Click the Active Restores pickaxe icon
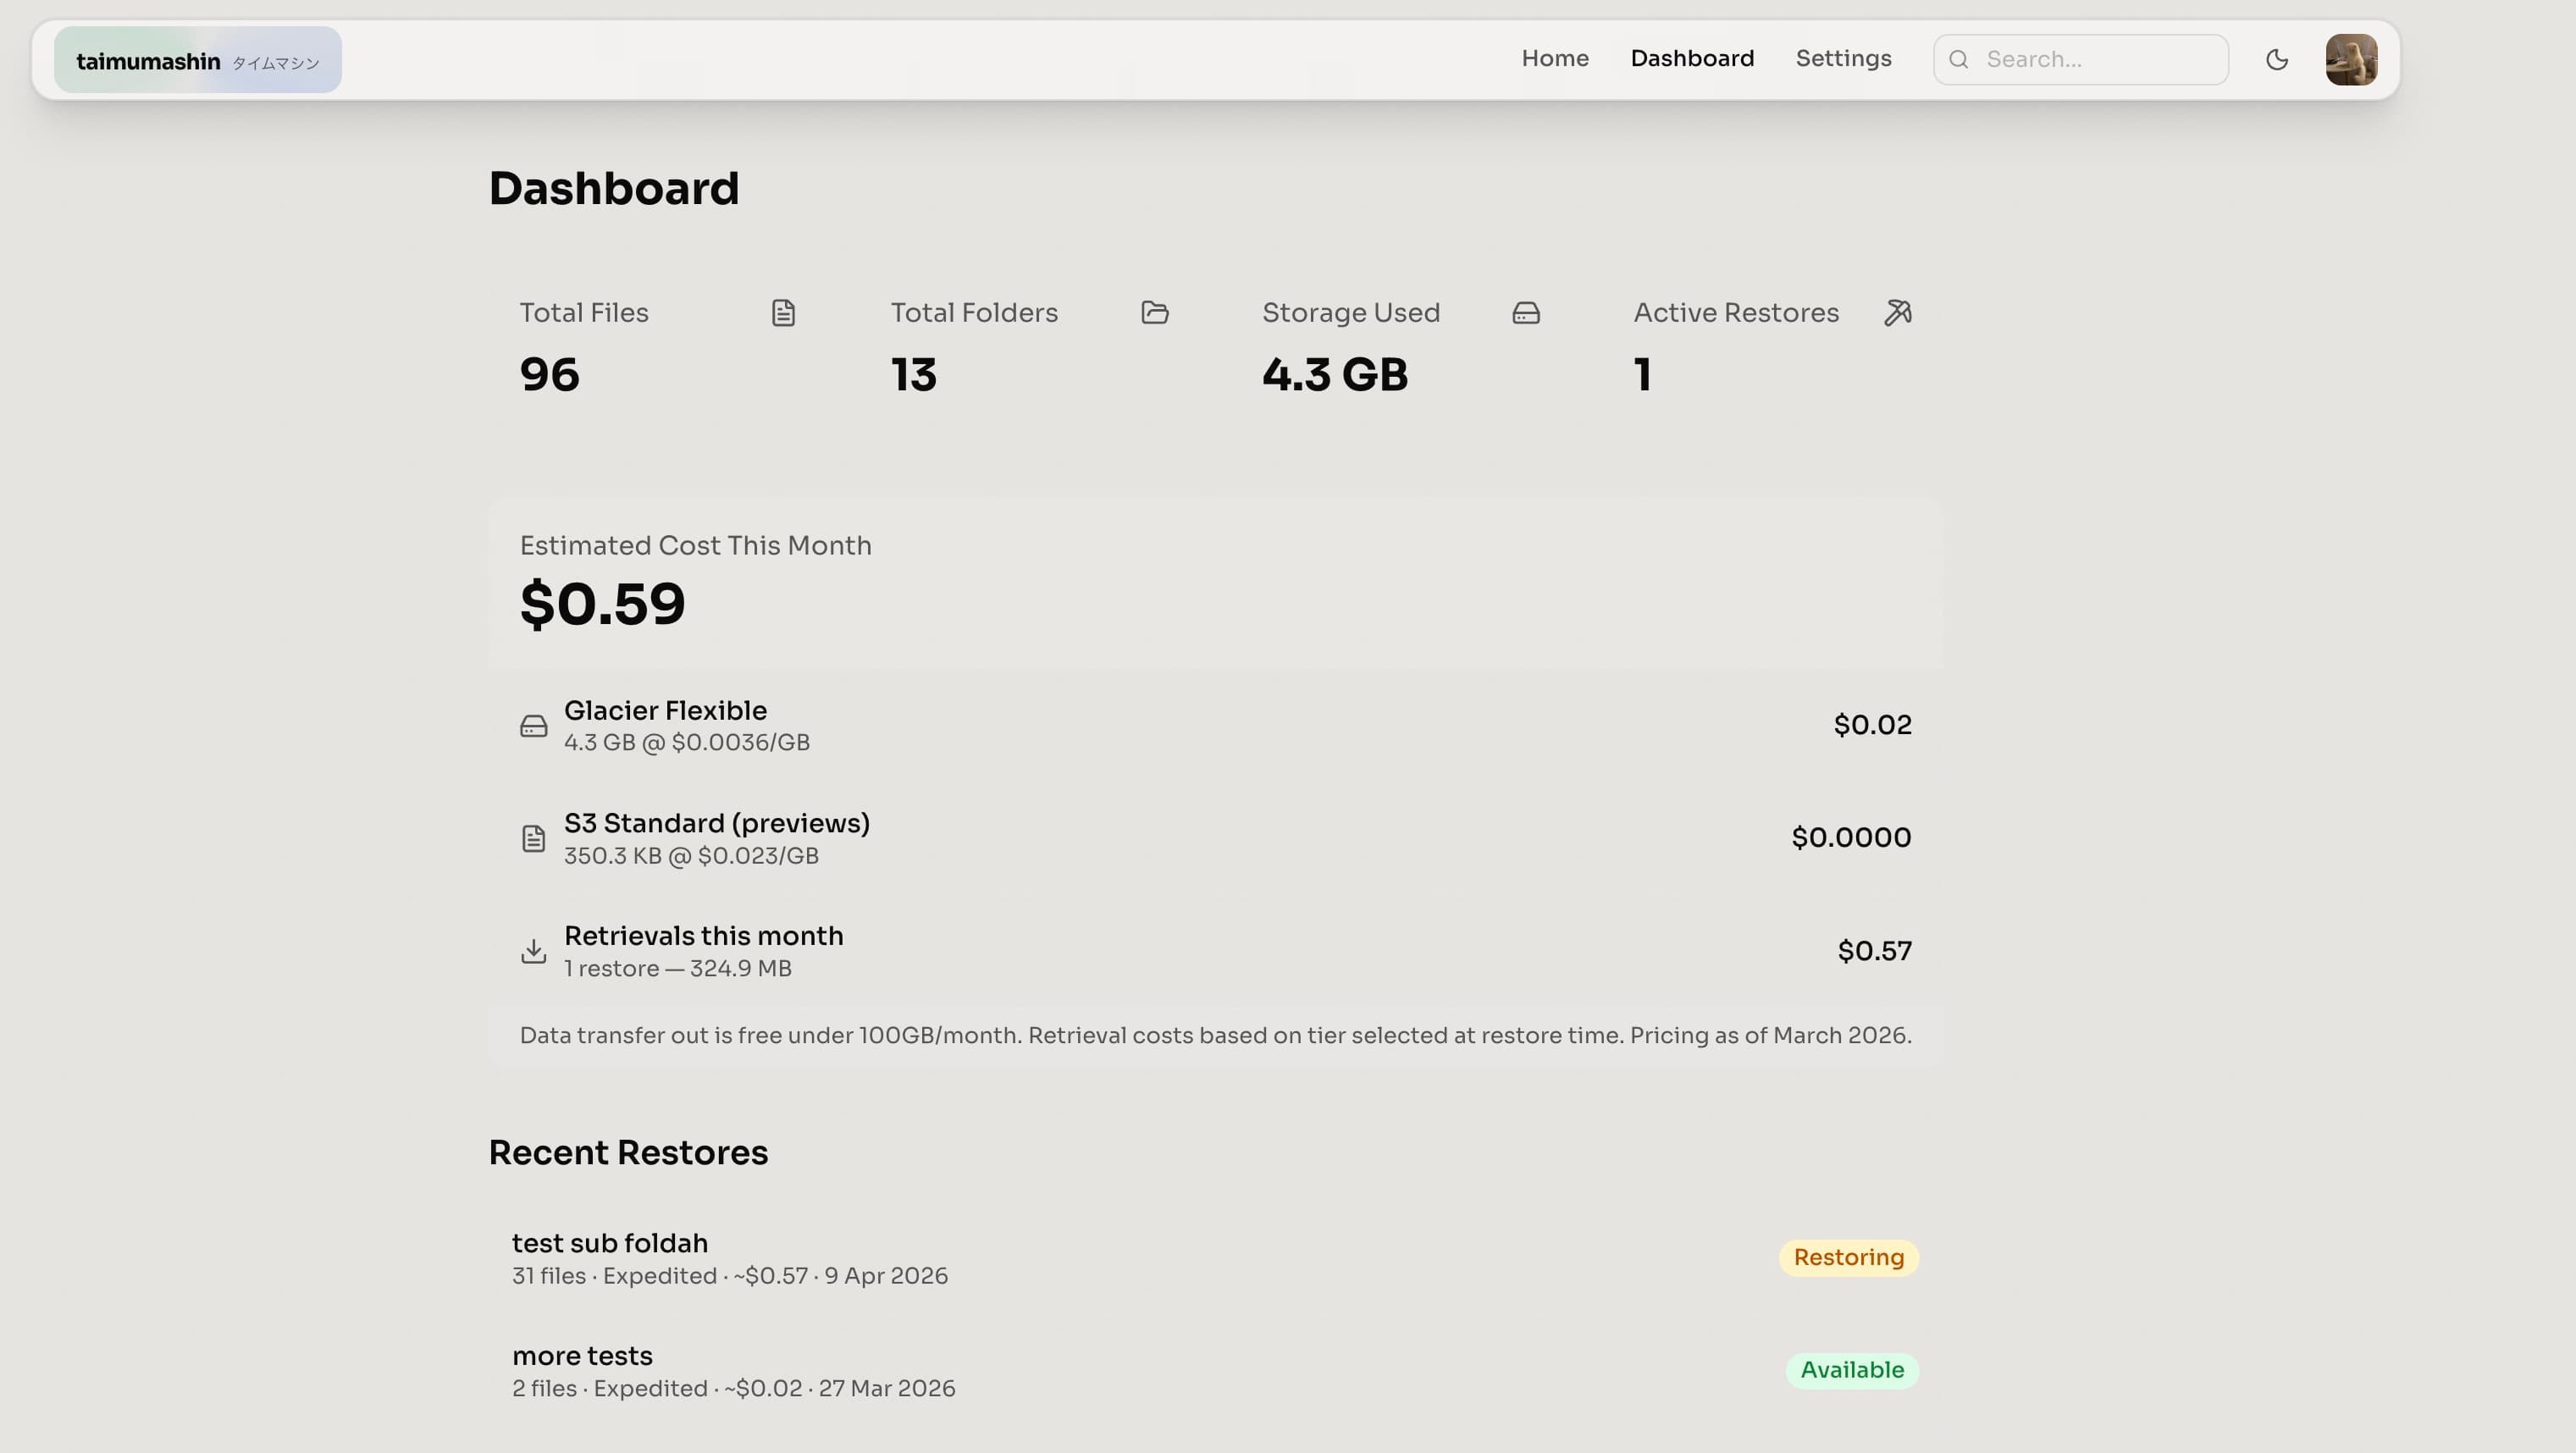The height and width of the screenshot is (1453, 2576). [x=1897, y=313]
